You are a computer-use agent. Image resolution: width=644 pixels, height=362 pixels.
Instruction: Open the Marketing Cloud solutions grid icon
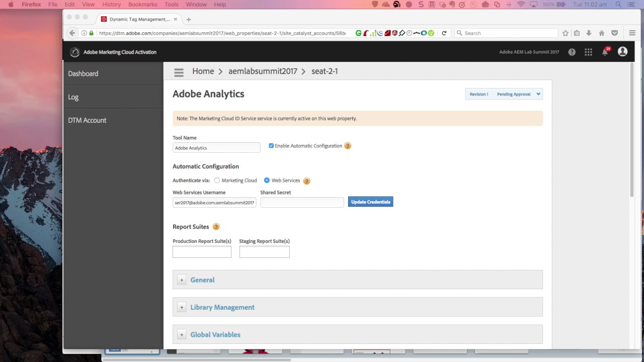click(x=588, y=52)
